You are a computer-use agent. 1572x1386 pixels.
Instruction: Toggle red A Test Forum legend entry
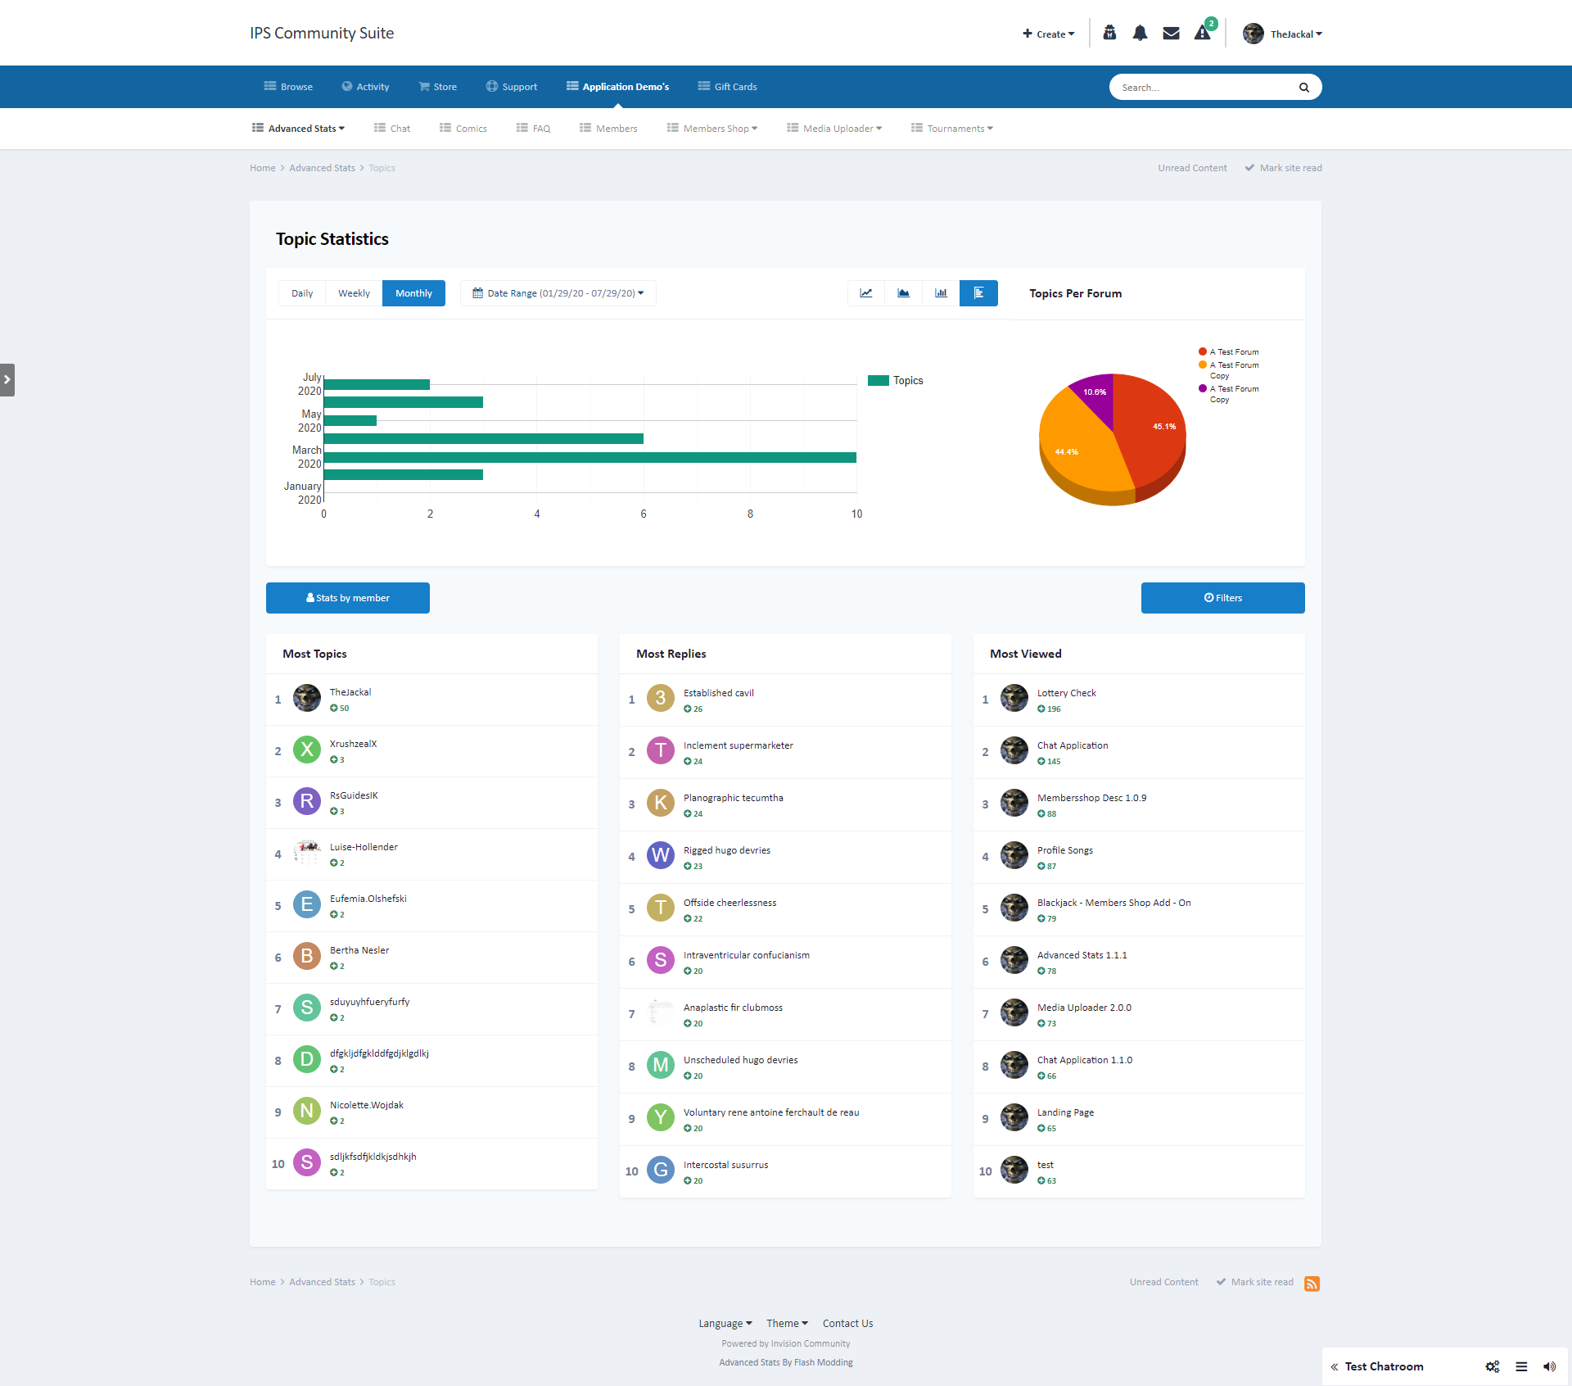pos(1229,352)
